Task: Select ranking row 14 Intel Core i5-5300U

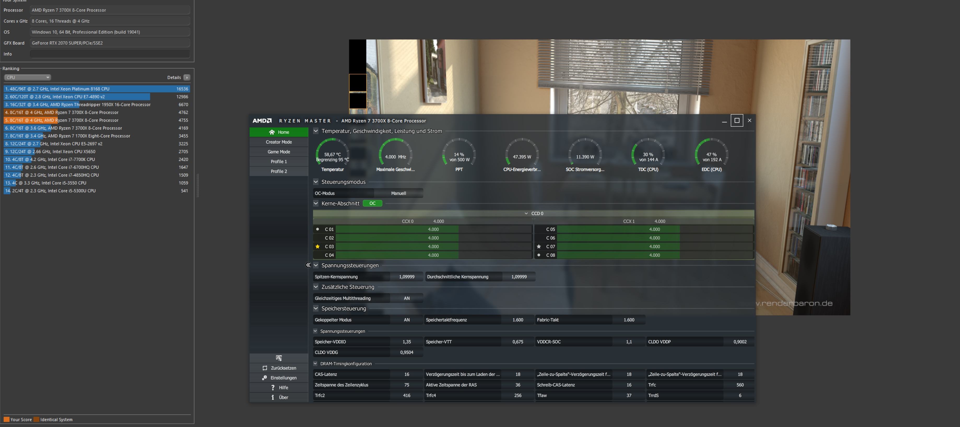Action: coord(97,191)
